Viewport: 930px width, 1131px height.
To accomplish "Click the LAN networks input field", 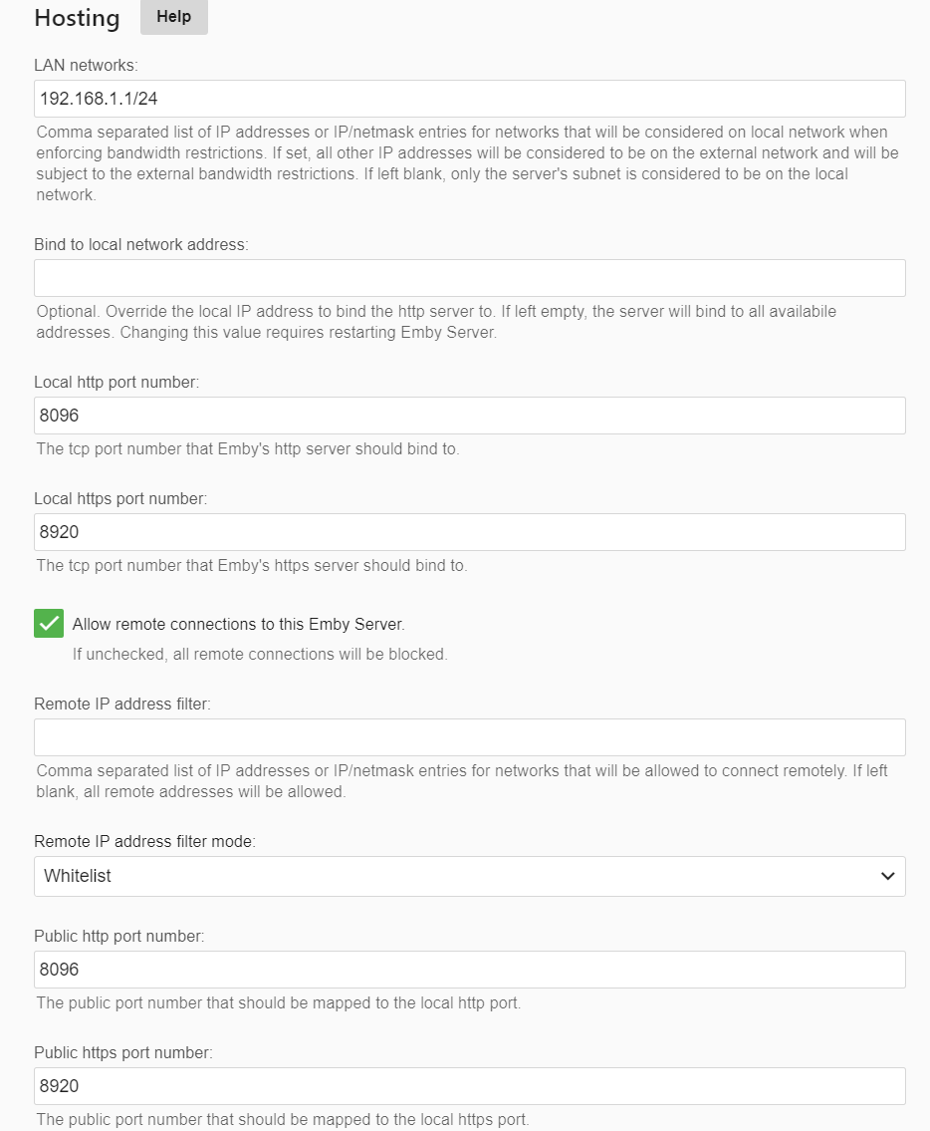I will 469,99.
